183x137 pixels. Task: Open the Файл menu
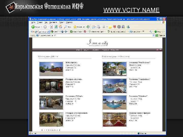click(x=33, y=22)
